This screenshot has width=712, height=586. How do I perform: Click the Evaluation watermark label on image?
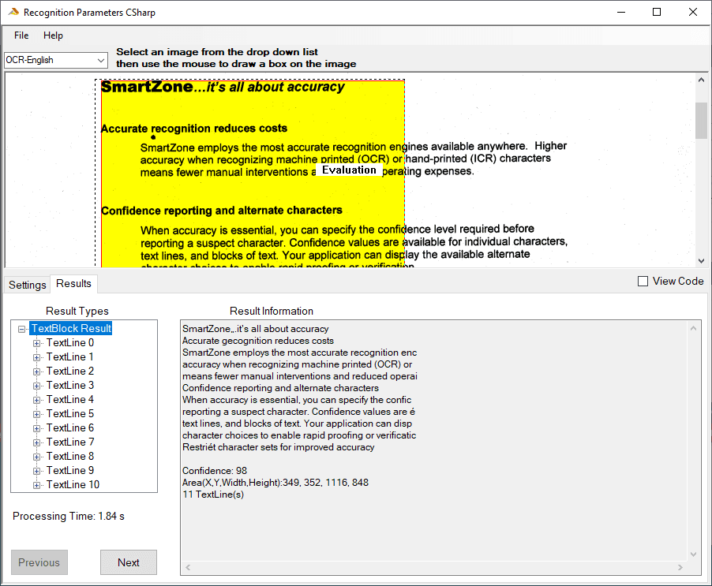tap(349, 170)
